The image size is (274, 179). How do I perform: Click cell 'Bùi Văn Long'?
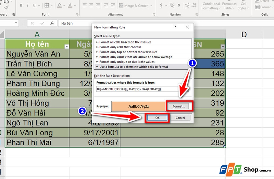point(37,133)
